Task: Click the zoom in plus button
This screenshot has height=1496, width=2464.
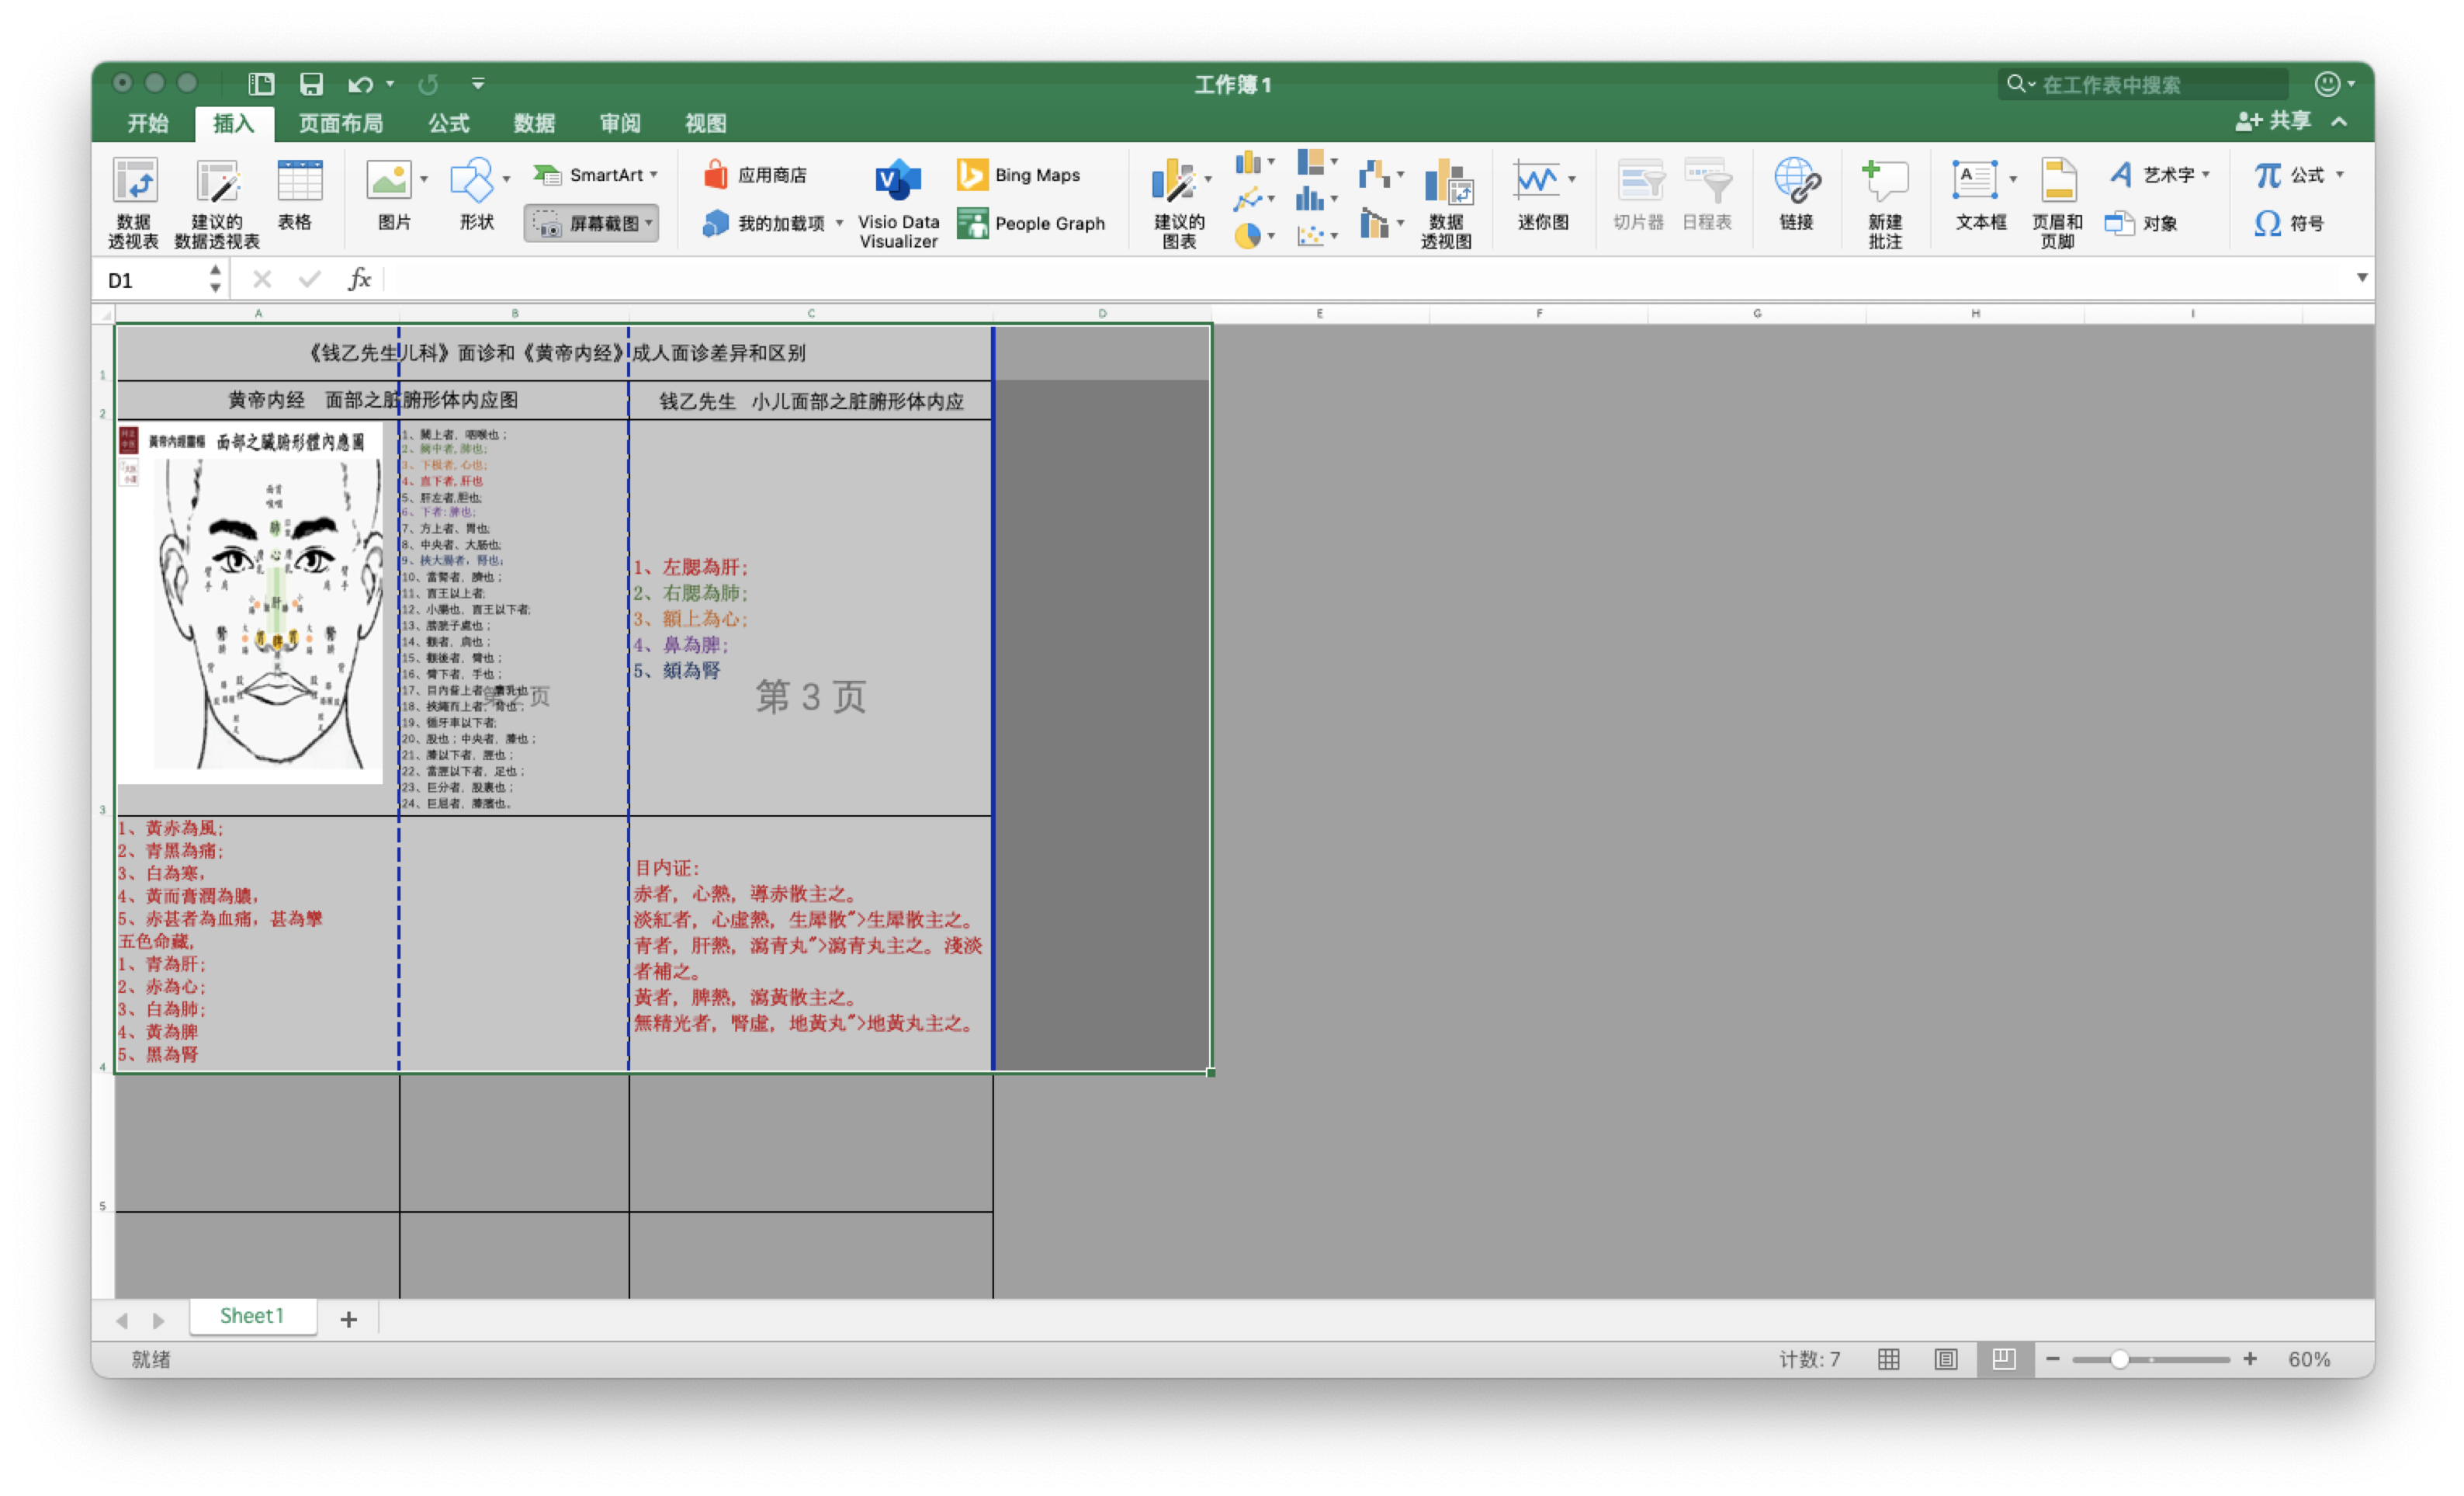Action: pyautogui.click(x=2250, y=1359)
